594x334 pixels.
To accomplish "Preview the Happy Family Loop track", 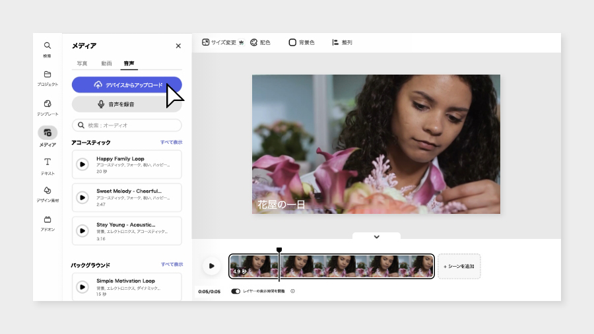I will [82, 164].
